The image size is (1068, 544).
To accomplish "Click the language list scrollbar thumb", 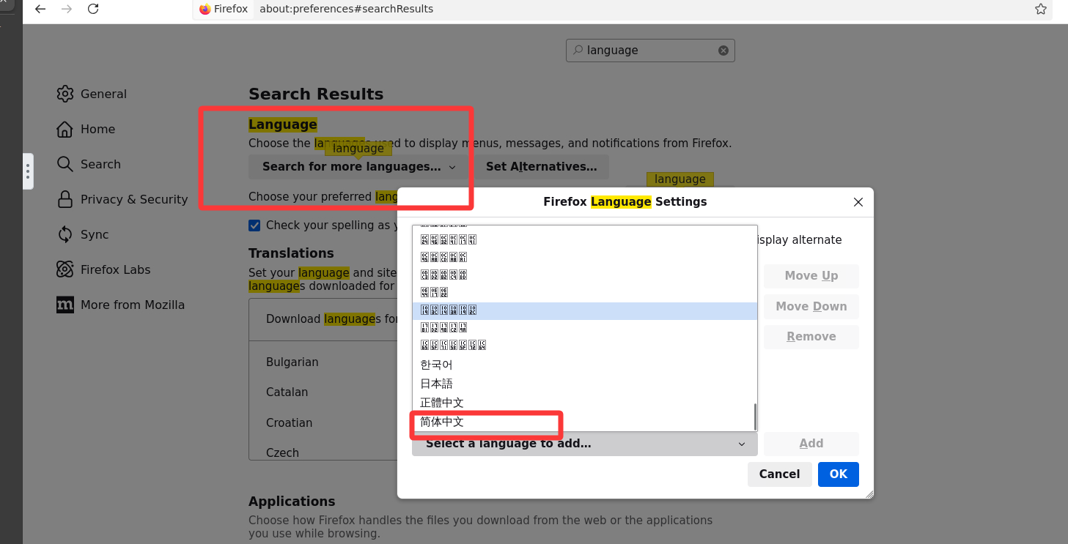I will click(x=755, y=417).
